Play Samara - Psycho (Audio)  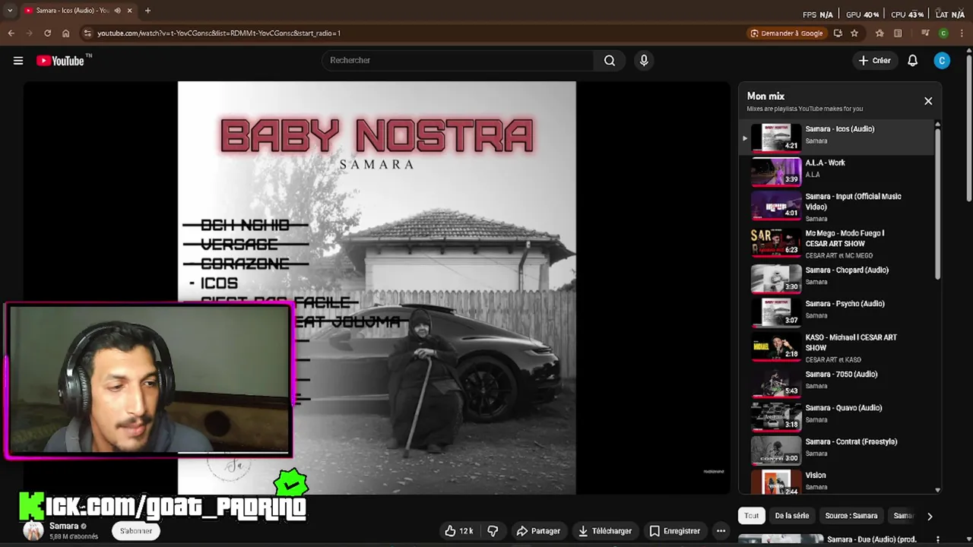pyautogui.click(x=836, y=312)
